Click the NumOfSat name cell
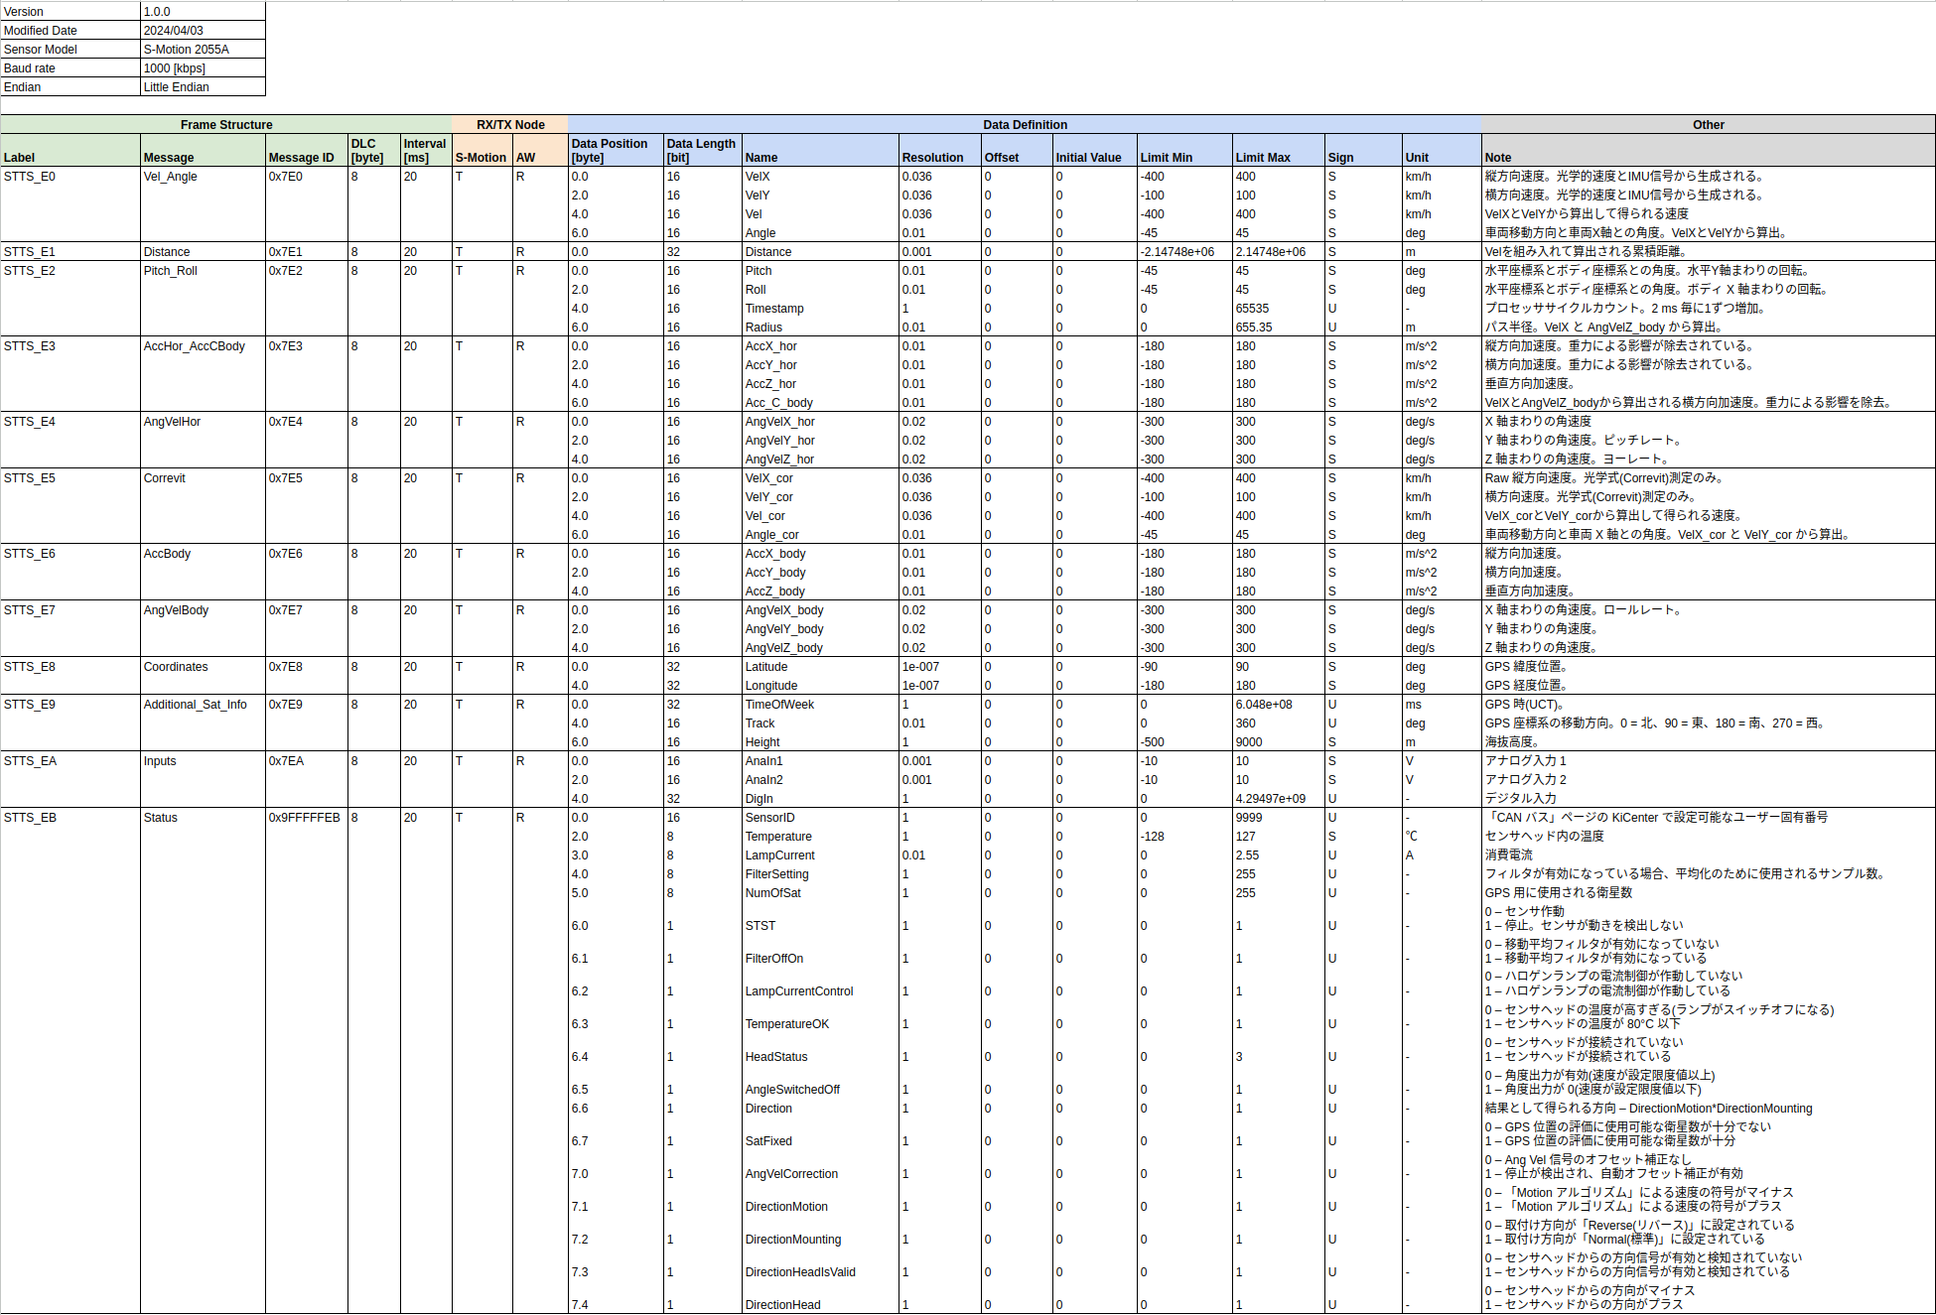Viewport: 1936px width, 1315px height. pos(820,893)
